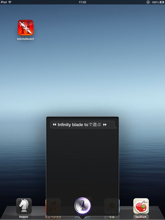Tap the InfinityBlade2 text label

point(25,39)
